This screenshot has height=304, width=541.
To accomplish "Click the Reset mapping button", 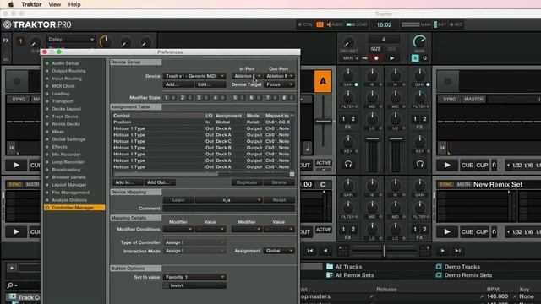I will (x=279, y=200).
